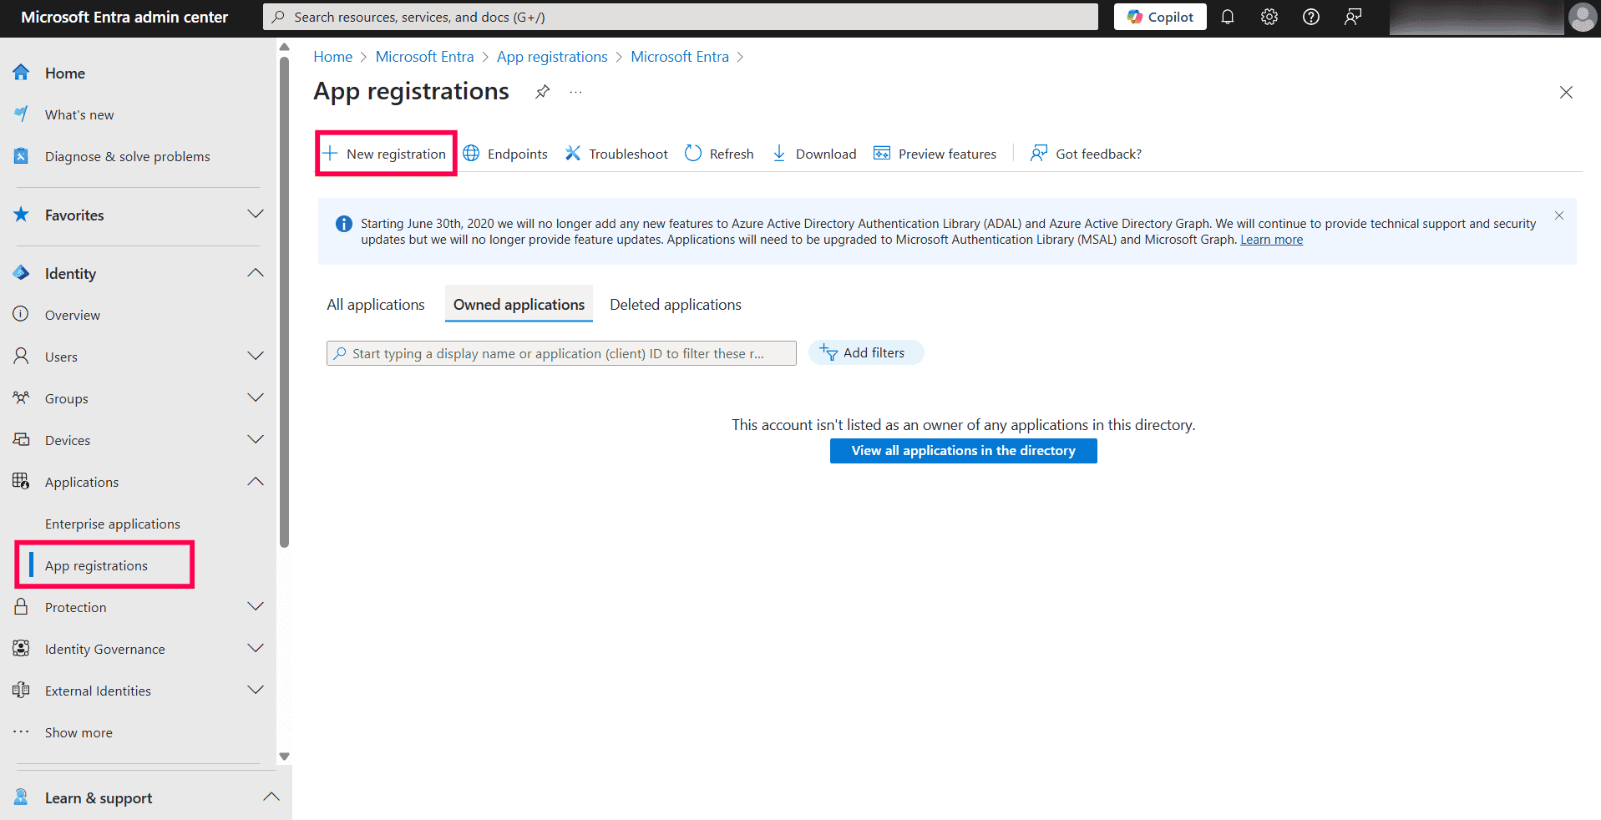
Task: Open Endpoints from the command bar
Action: click(x=505, y=154)
